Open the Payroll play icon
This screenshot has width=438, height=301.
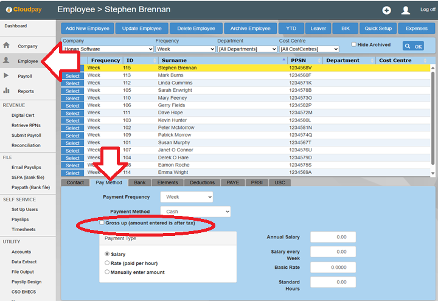(7, 76)
